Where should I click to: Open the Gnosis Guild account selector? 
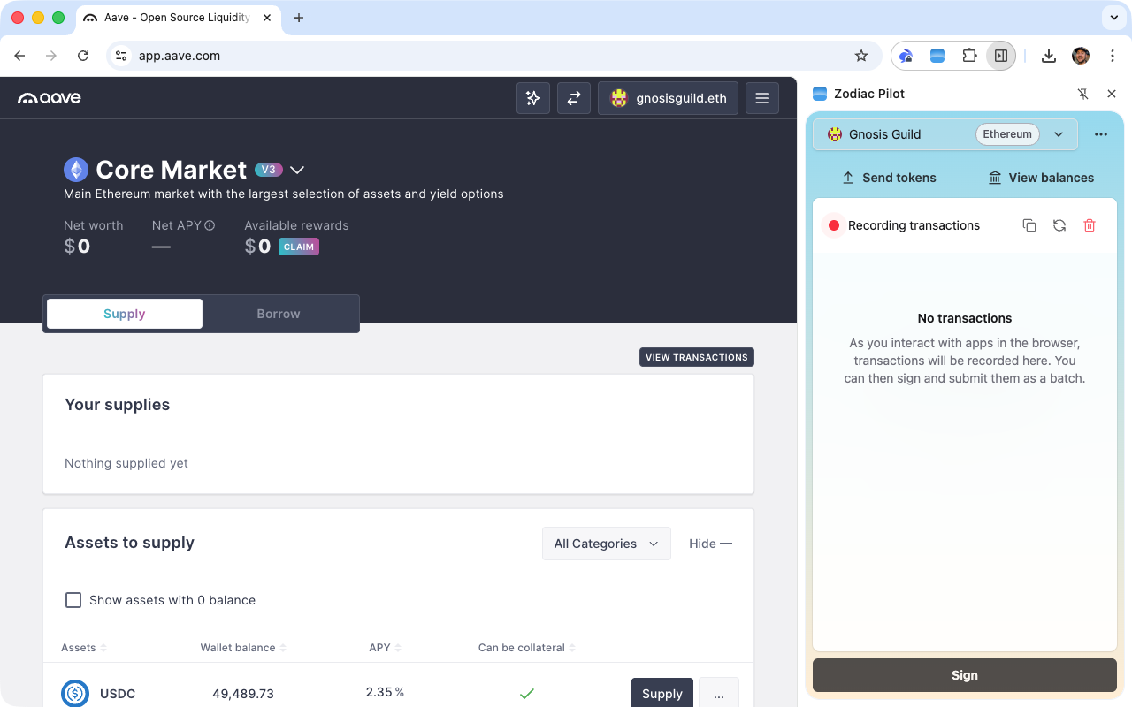coord(945,134)
